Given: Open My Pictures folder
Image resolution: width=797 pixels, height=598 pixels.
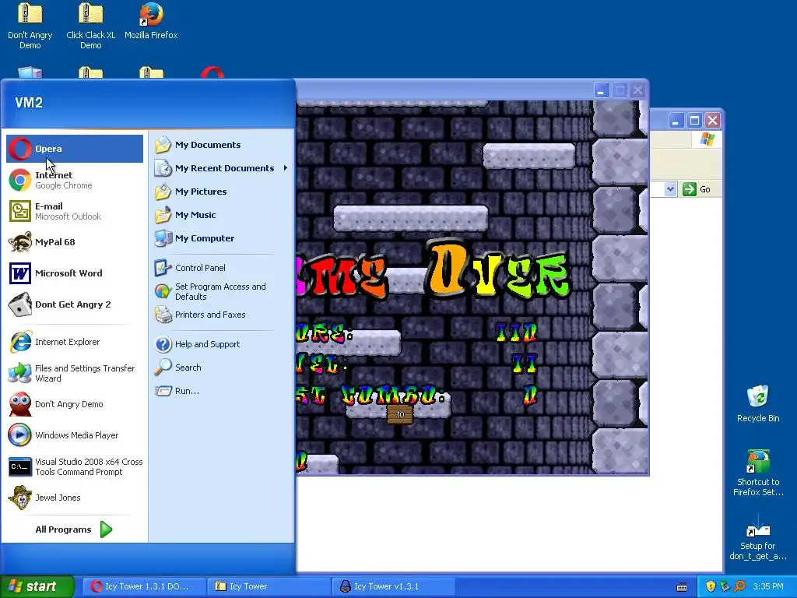Looking at the screenshot, I should tap(222, 192).
